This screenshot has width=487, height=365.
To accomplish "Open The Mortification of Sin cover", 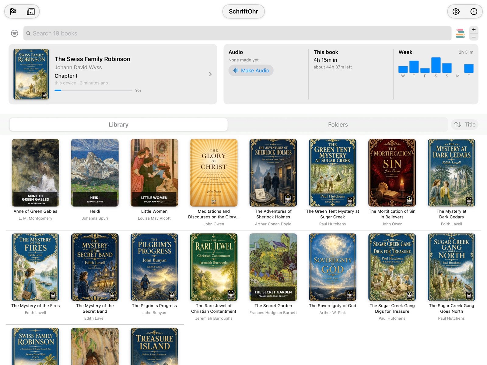I will pos(392,173).
